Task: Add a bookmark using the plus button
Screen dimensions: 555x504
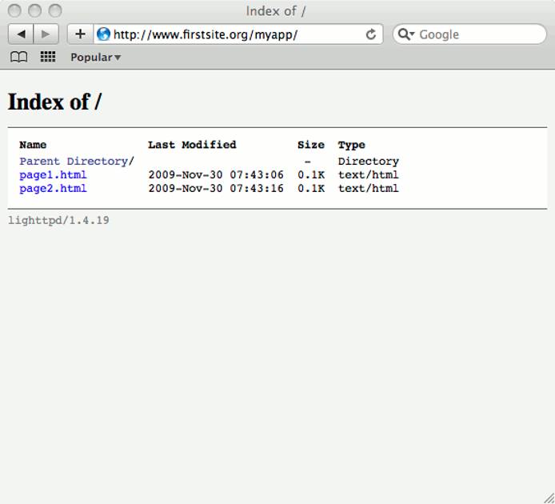Action: pyautogui.click(x=80, y=34)
